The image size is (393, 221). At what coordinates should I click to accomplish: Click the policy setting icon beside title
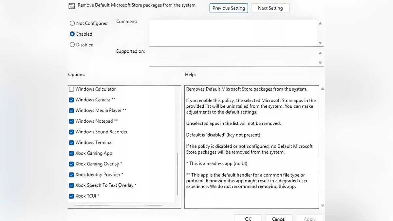71,6
